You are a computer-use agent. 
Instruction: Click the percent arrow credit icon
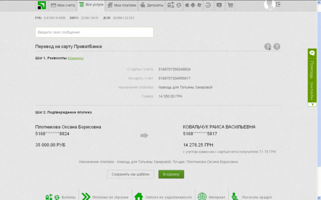(x=235, y=196)
